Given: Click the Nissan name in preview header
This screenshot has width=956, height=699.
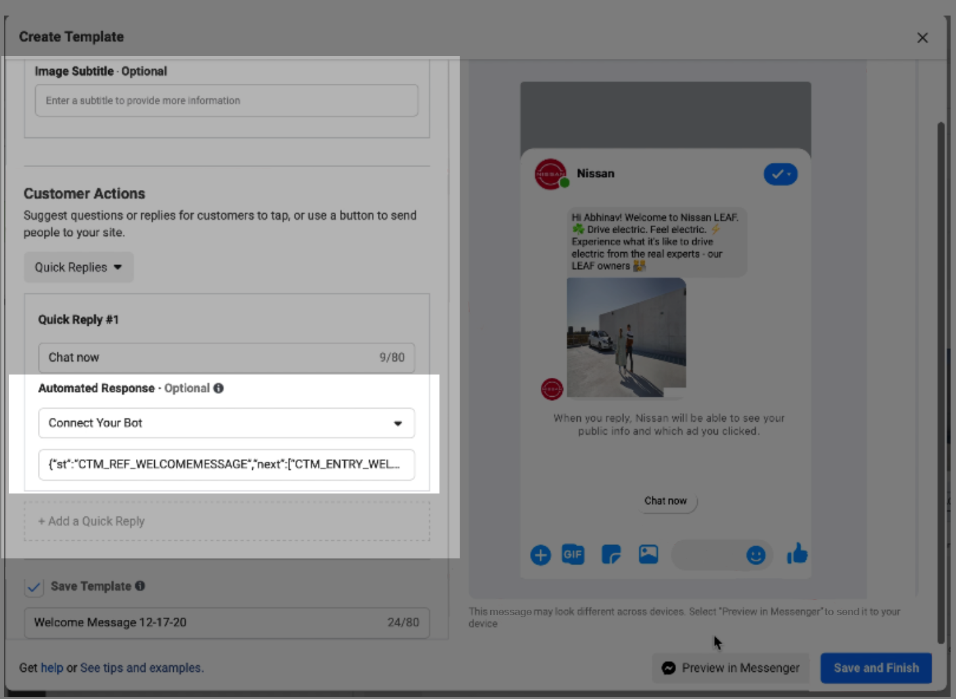Looking at the screenshot, I should click(x=596, y=174).
